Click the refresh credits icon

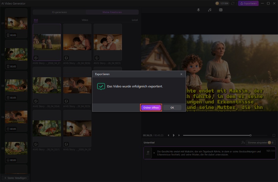(x=232, y=3)
